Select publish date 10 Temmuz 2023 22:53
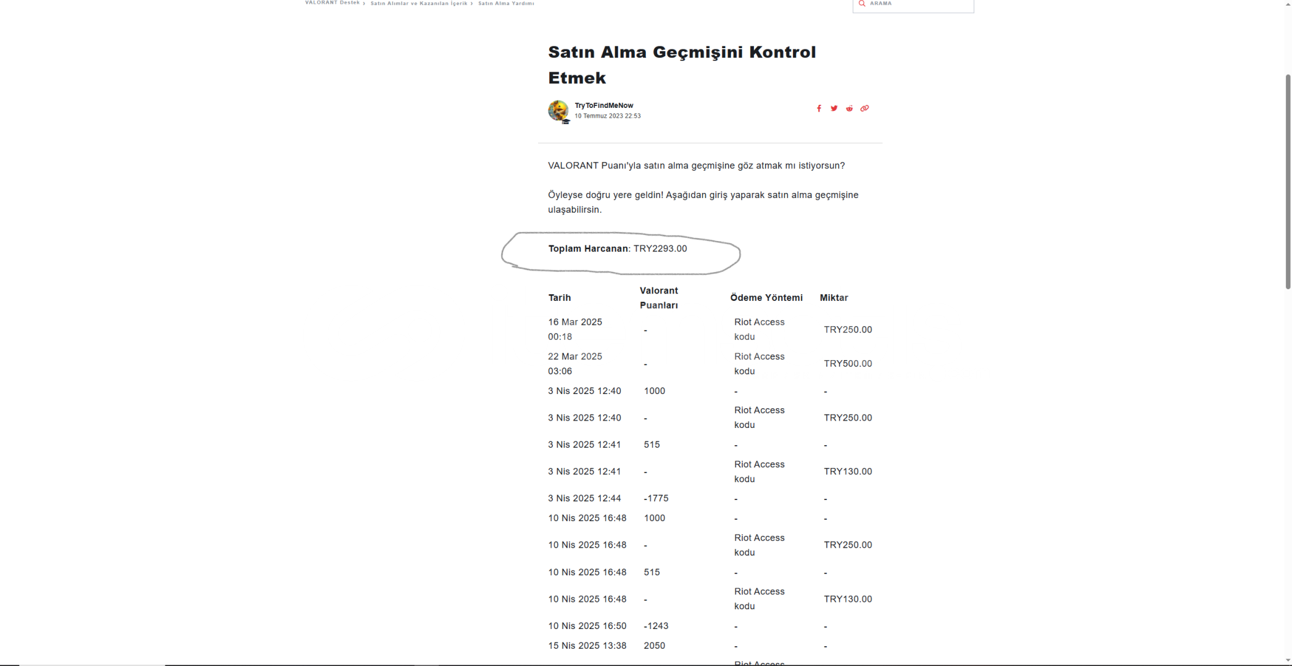Image resolution: width=1292 pixels, height=666 pixels. 607,116
